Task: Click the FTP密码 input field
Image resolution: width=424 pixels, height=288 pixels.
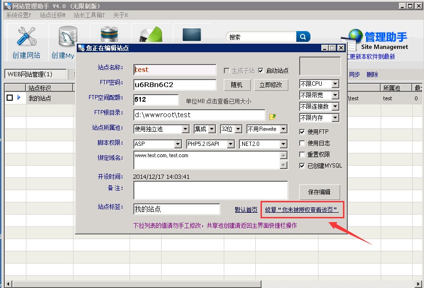Action: click(x=175, y=85)
